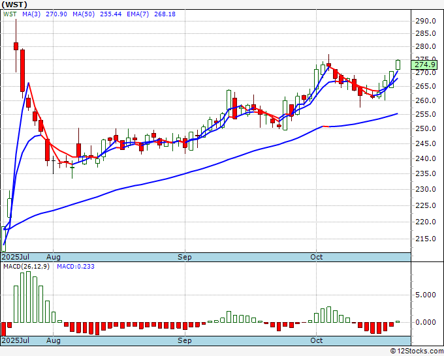Screen dimensions: 444x356
Task: Click the green 274.9 current price tag
Action: pyautogui.click(x=425, y=65)
